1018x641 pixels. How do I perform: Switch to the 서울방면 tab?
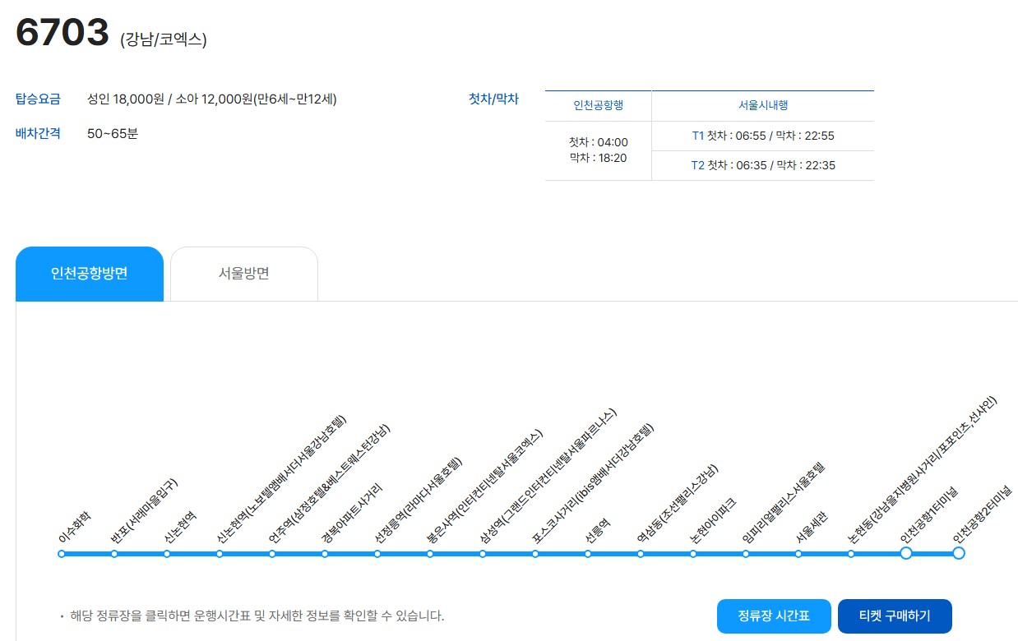coord(243,274)
